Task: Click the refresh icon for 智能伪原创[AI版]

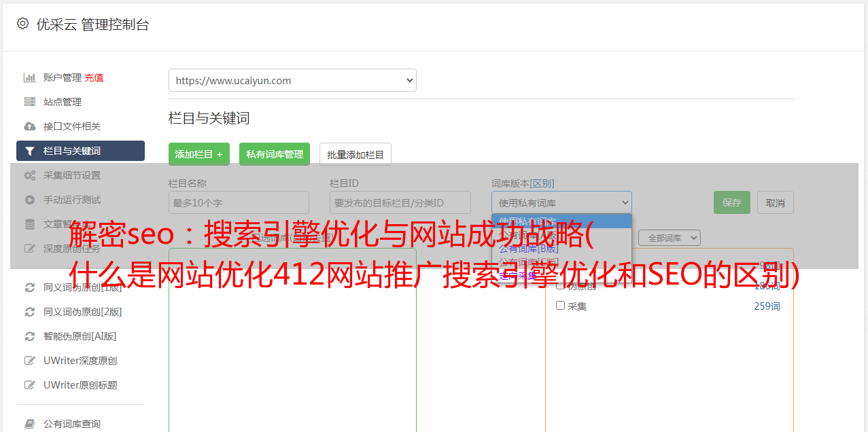Action: coord(30,336)
